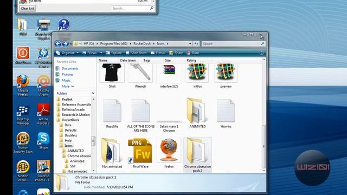The height and width of the screenshot is (195, 347).
Task: Expand path after Icons in address bar
Action: [x=168, y=44]
